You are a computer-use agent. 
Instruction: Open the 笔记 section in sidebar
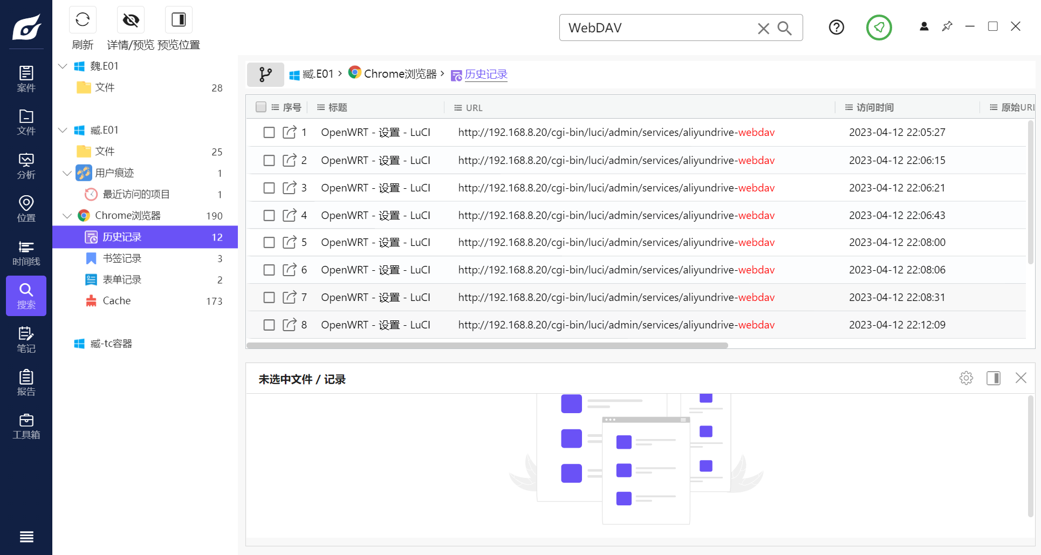point(26,340)
